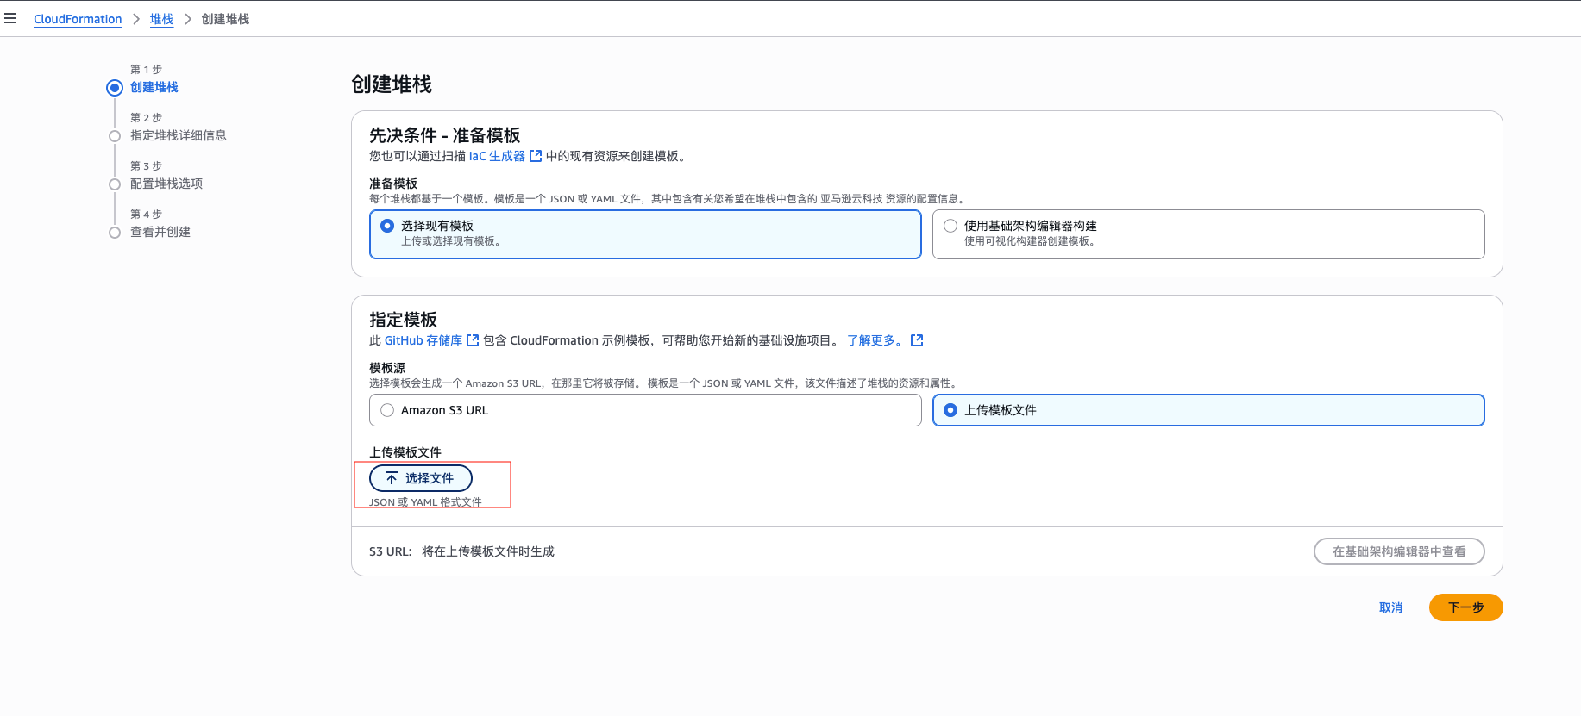Open the GitHub 存储库 link

coord(423,340)
